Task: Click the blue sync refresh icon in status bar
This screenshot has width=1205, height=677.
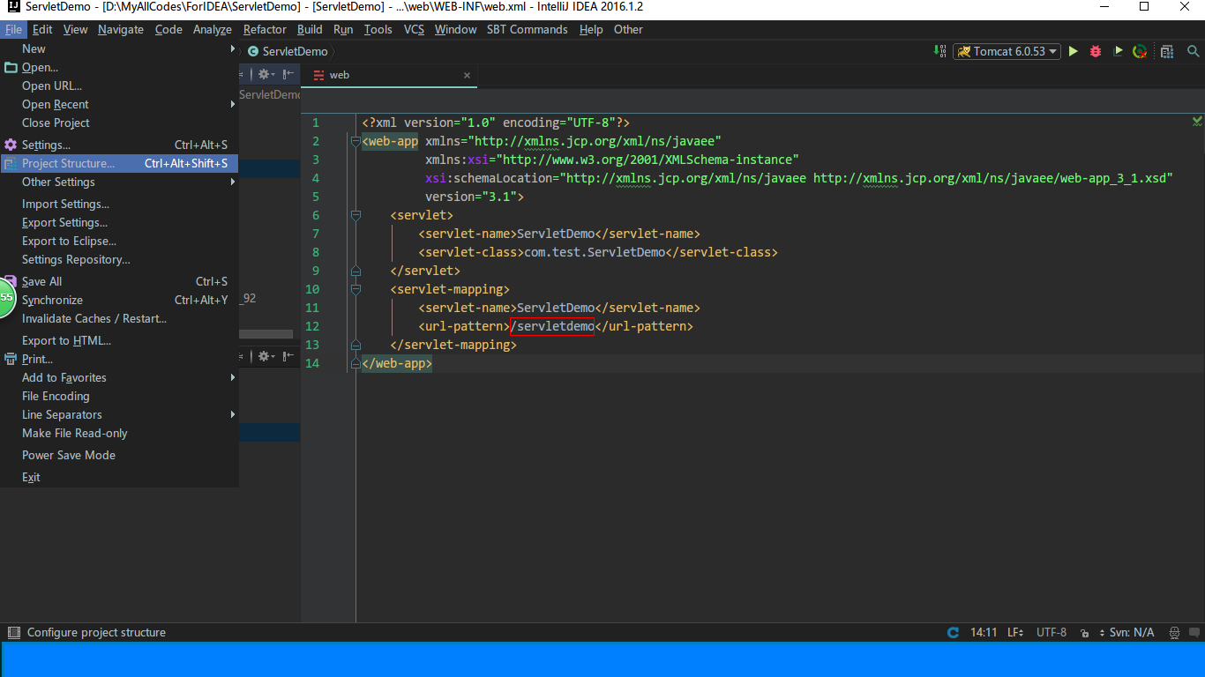Action: pyautogui.click(x=953, y=632)
